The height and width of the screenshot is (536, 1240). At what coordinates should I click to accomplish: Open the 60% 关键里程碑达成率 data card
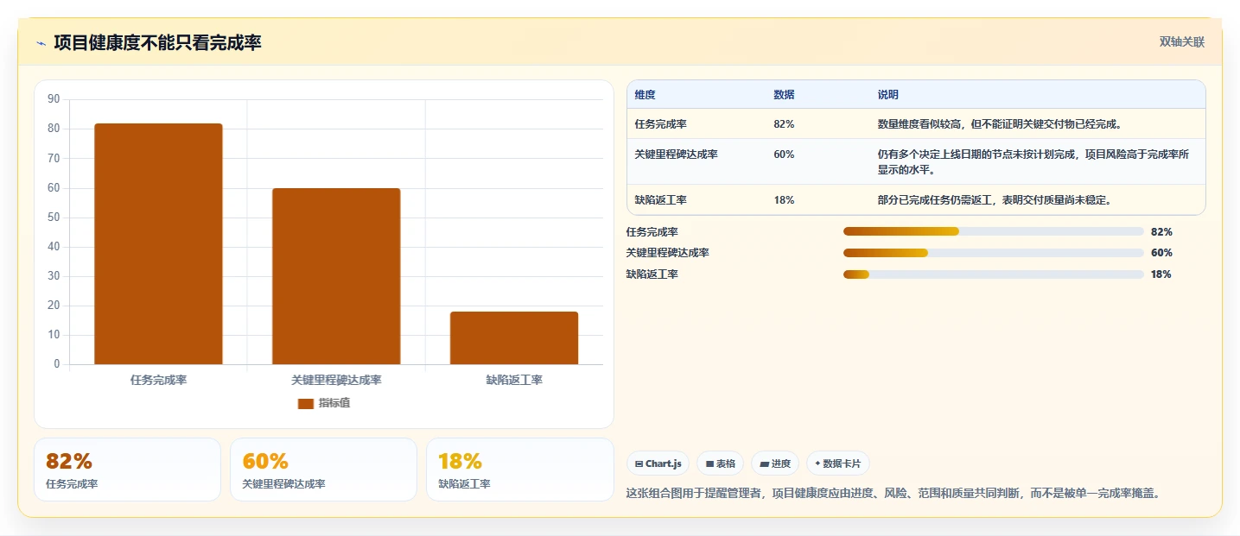323,470
